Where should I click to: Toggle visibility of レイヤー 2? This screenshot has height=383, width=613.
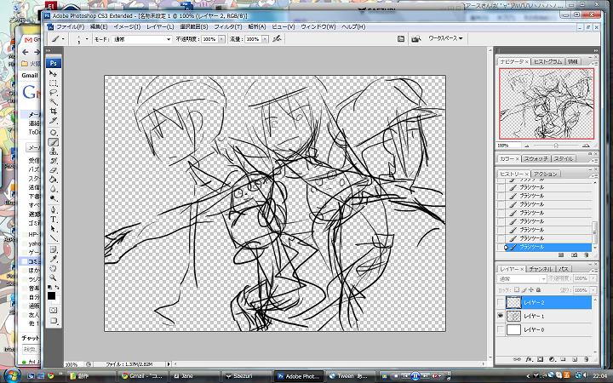501,302
